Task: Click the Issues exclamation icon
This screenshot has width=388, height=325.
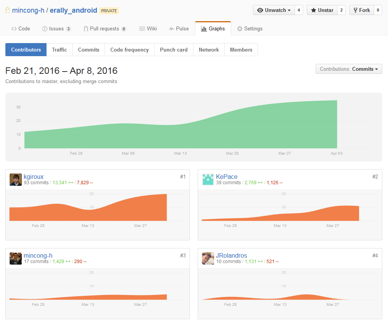Action: click(45, 29)
